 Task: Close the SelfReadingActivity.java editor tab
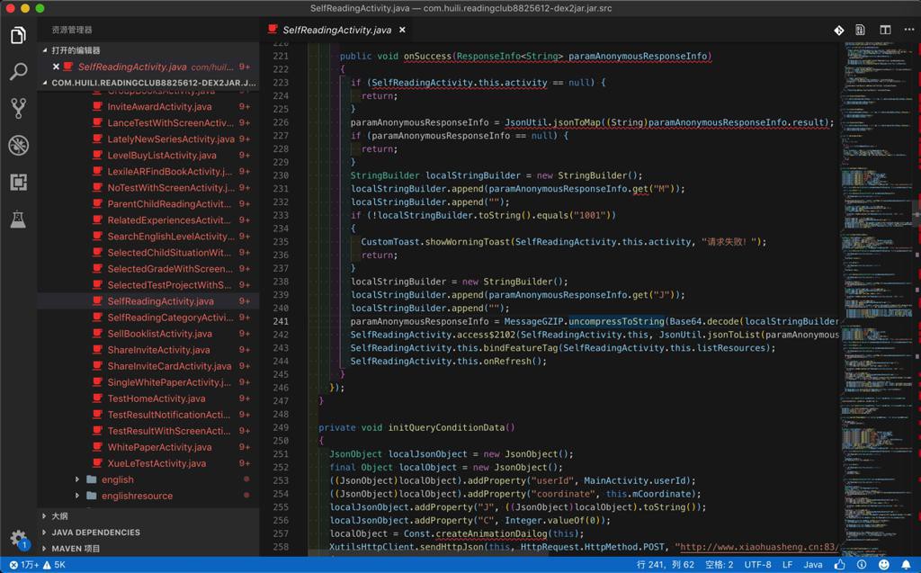(x=403, y=30)
